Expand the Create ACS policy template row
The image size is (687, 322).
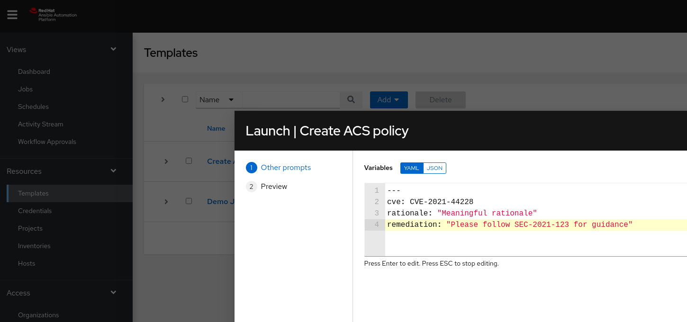pyautogui.click(x=166, y=161)
